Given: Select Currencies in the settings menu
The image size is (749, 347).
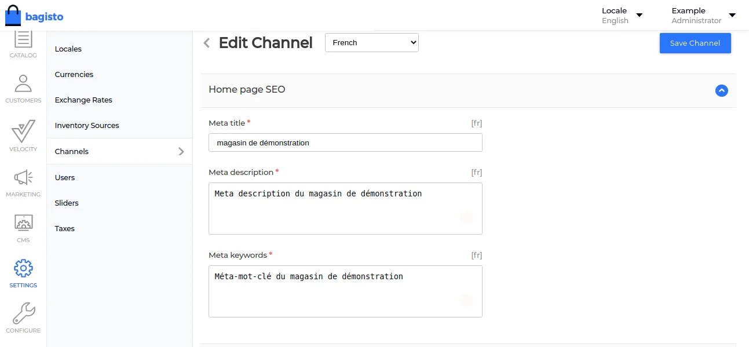Looking at the screenshot, I should pos(74,75).
